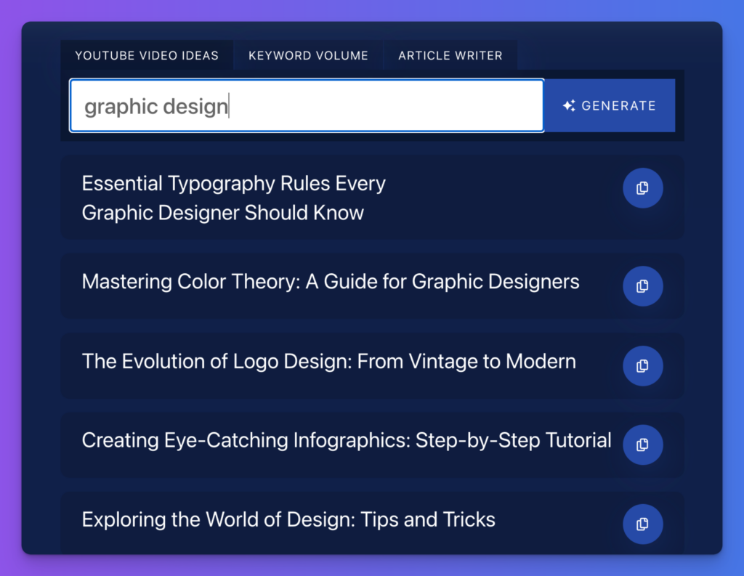Click the clipboard icon next to the first result
This screenshot has height=576, width=744.
click(x=642, y=188)
